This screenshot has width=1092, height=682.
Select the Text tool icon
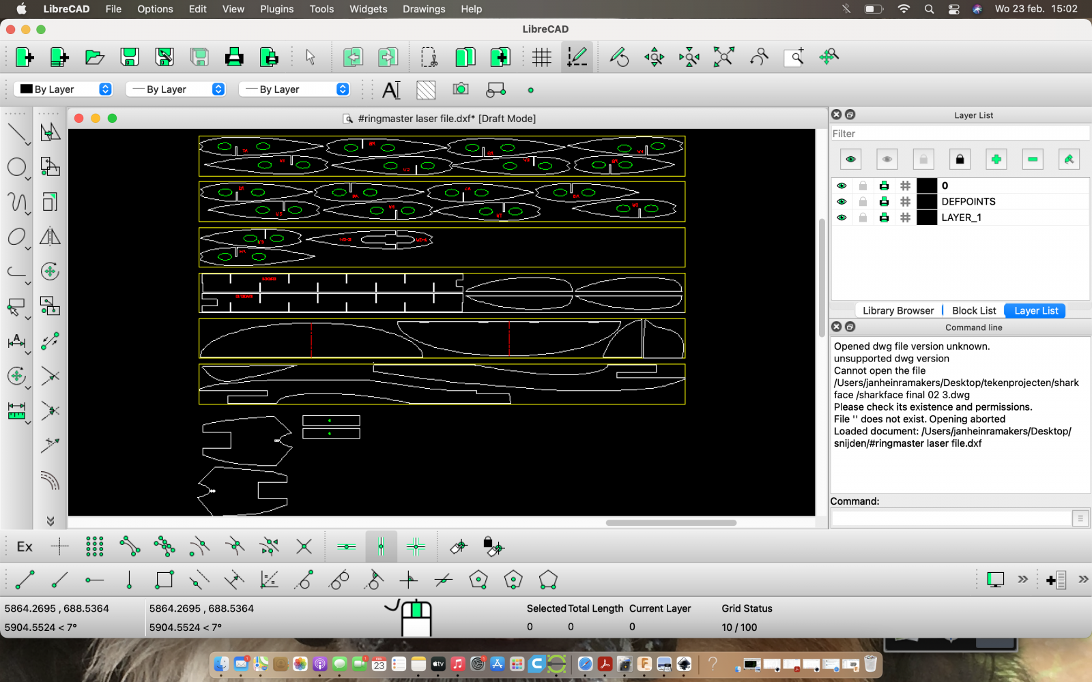[x=391, y=90]
